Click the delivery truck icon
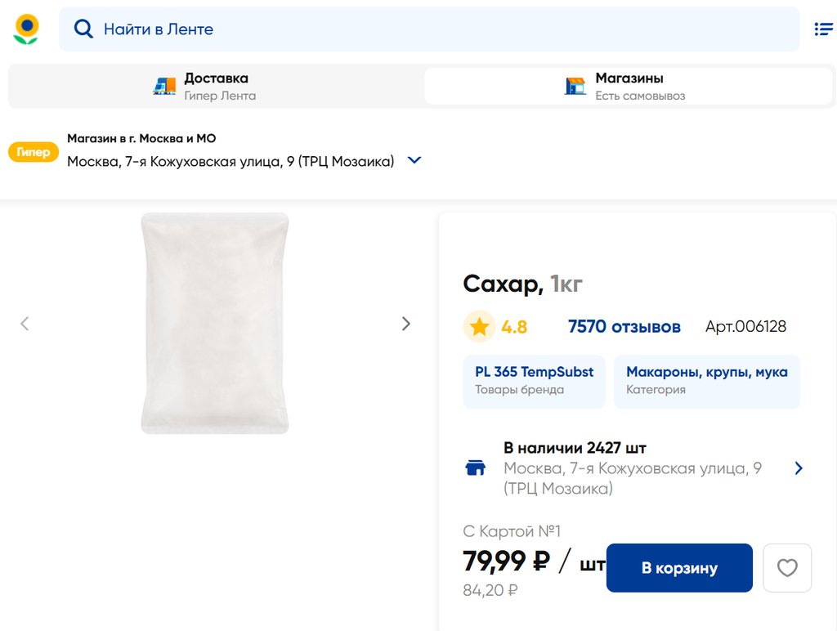The image size is (837, 631). coord(164,86)
